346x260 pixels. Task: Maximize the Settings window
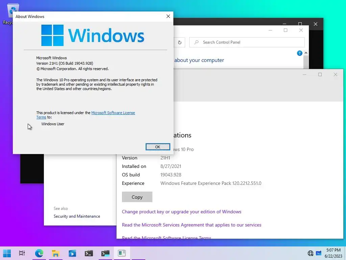click(x=320, y=74)
